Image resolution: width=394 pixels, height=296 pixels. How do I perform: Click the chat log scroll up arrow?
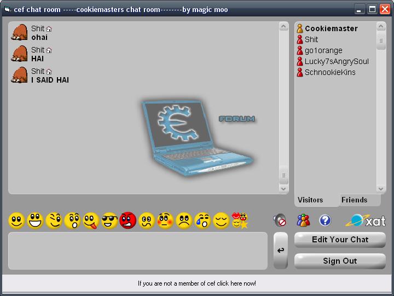[283, 26]
